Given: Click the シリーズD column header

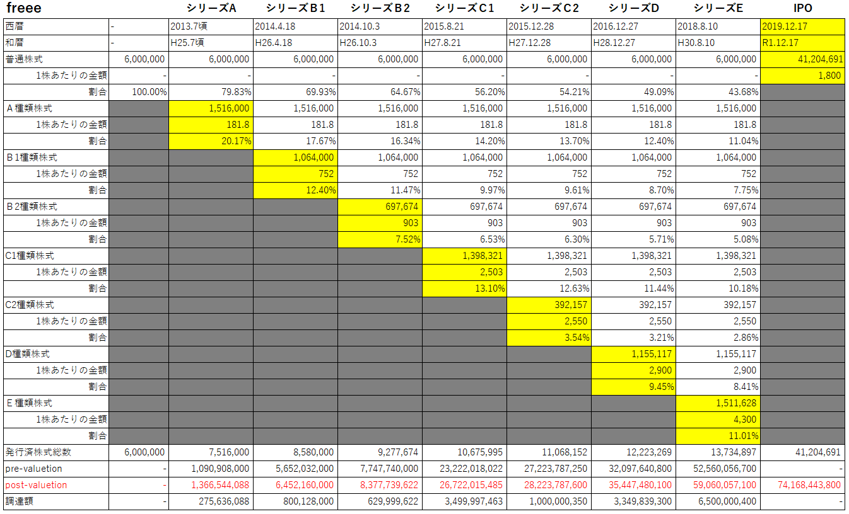Looking at the screenshot, I should 633,9.
